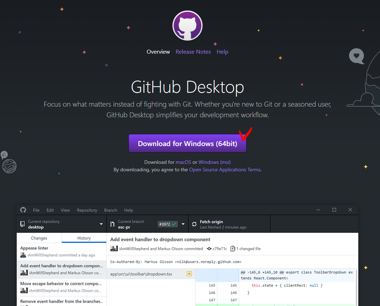Image resolution: width=380 pixels, height=306 pixels.
Task: Switch to the History tab
Action: [84, 238]
